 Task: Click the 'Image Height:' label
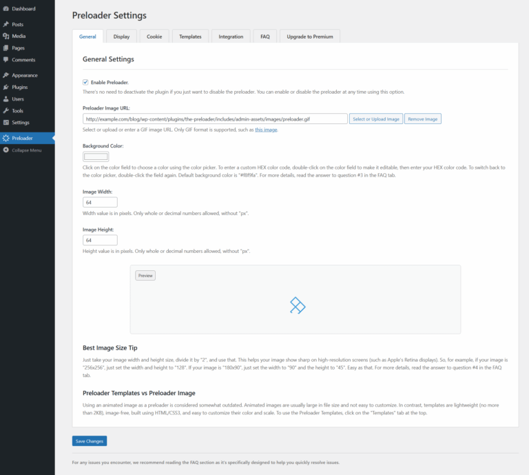point(98,230)
